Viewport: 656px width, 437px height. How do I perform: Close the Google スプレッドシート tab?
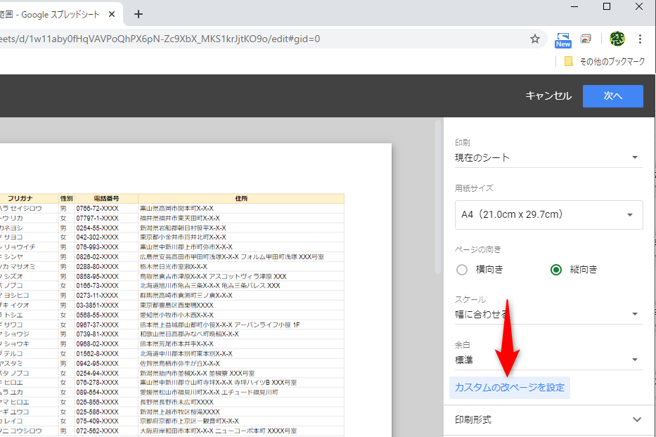pos(112,14)
